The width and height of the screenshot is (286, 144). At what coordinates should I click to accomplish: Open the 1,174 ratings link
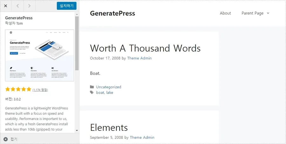[x=40, y=90]
